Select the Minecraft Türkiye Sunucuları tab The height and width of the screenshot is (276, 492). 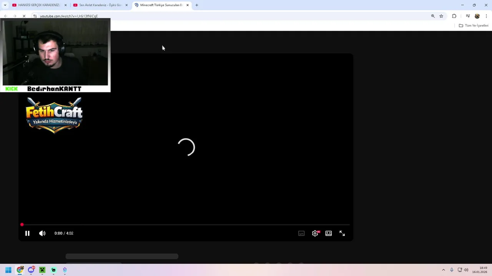(x=161, y=5)
